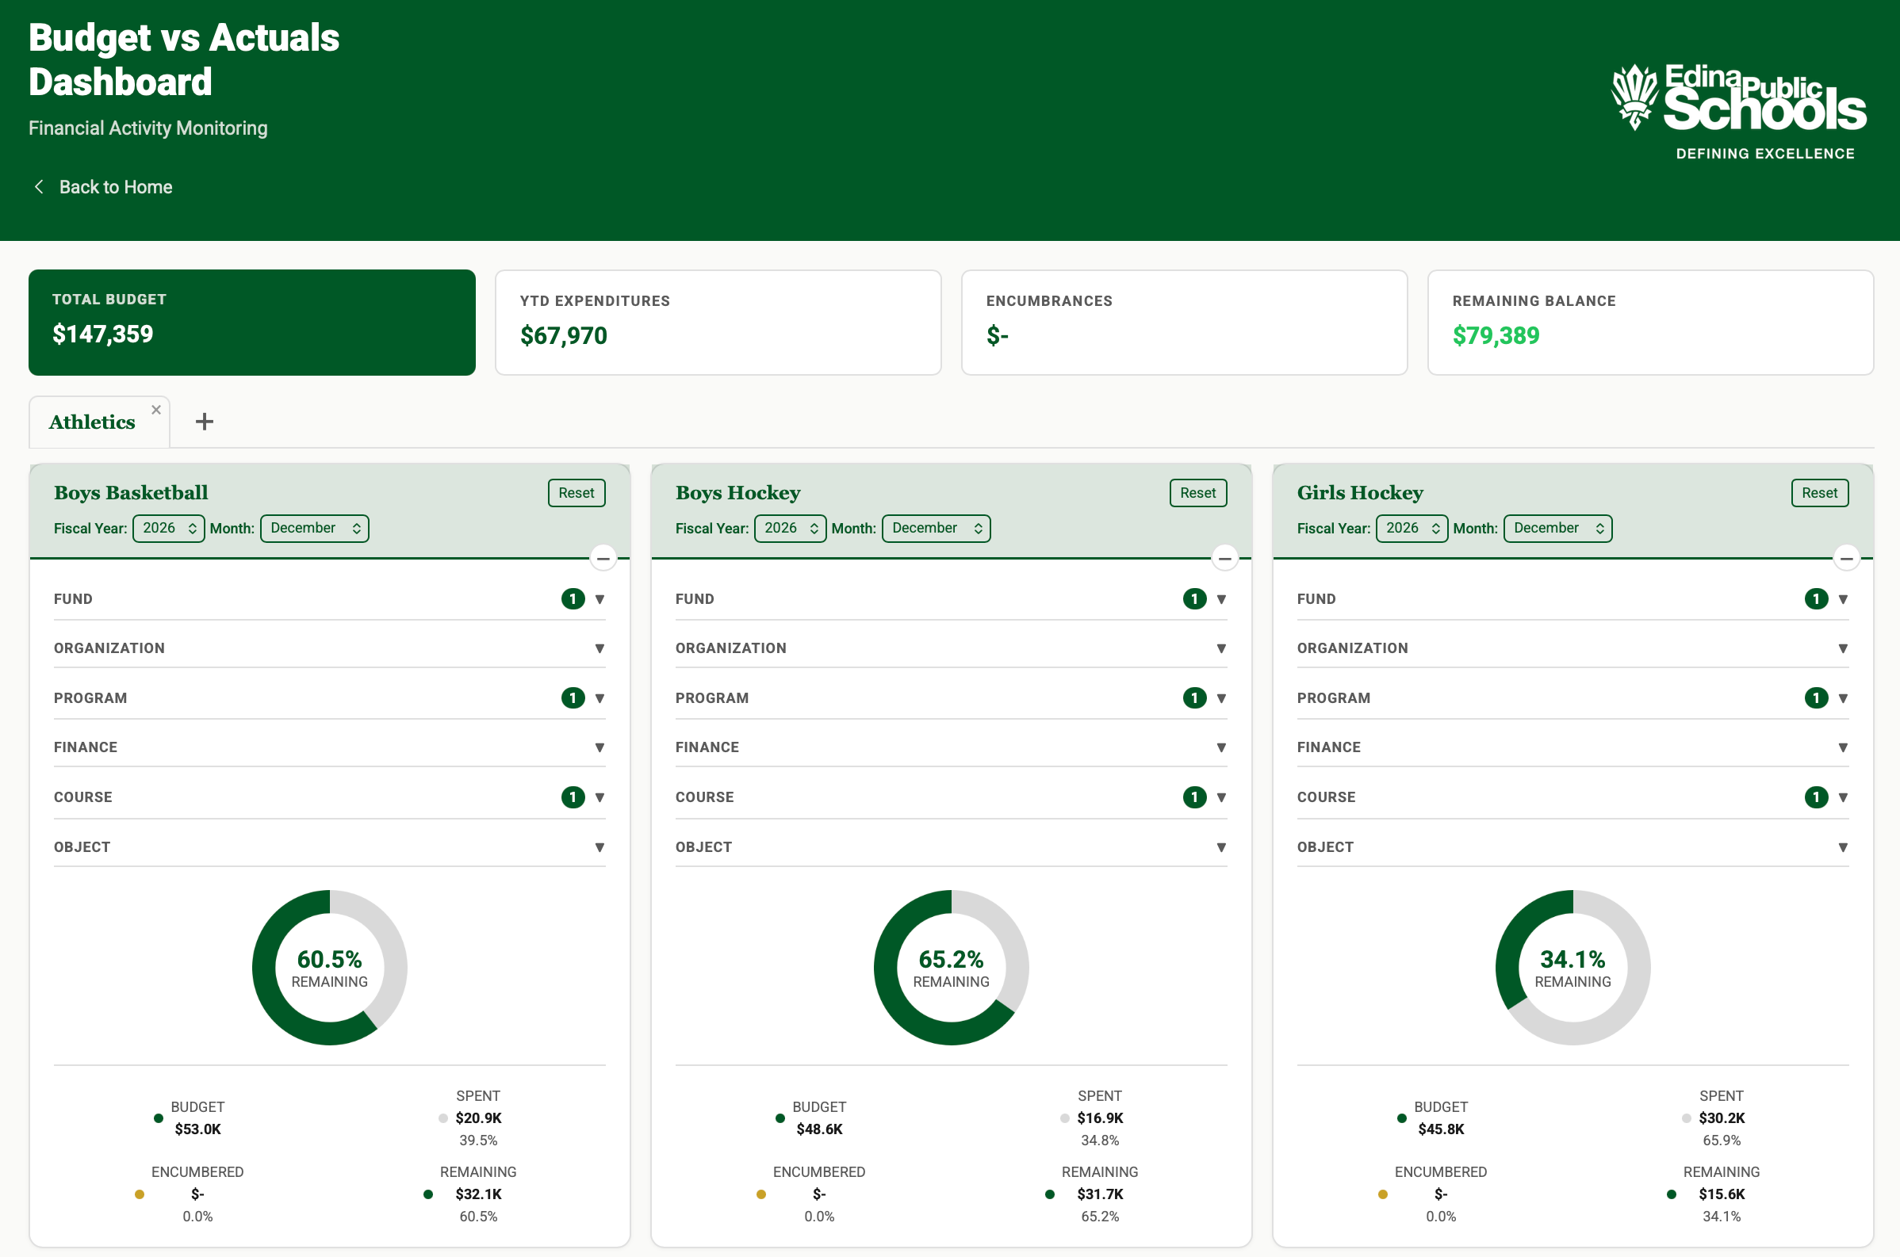The height and width of the screenshot is (1257, 1900).
Task: Reset the Boys Basketball filters
Action: coord(576,492)
